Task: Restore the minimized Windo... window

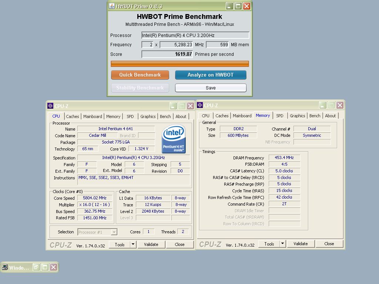Action: (x=36, y=267)
